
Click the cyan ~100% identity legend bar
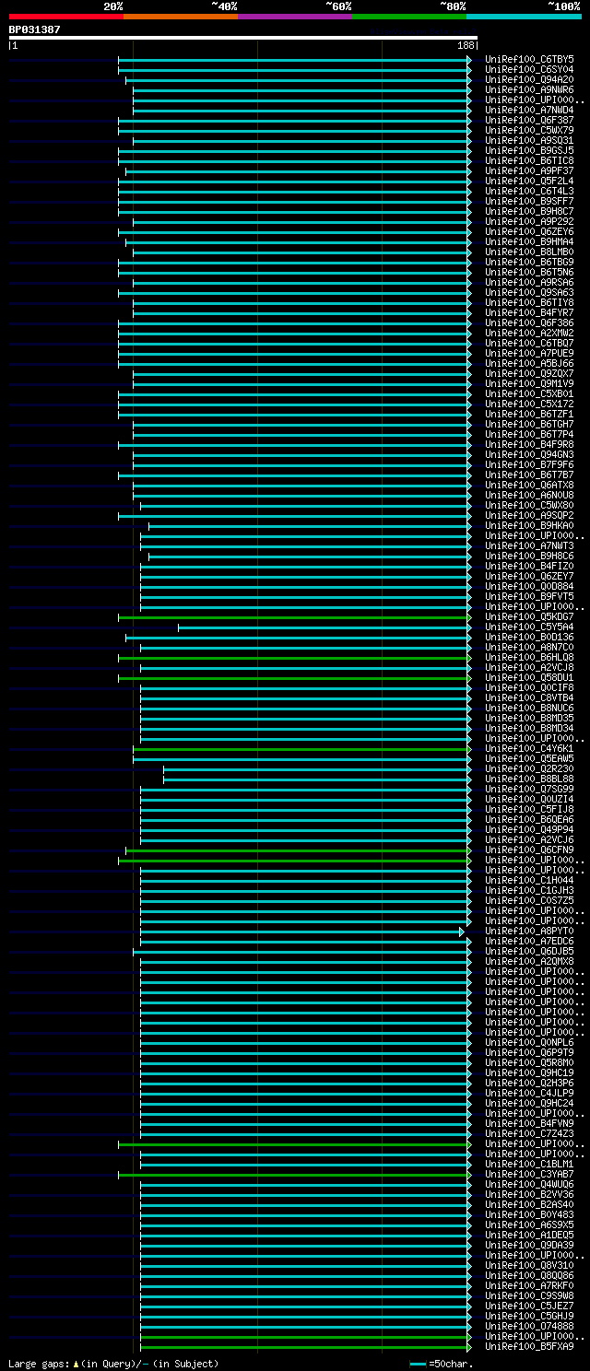[524, 17]
